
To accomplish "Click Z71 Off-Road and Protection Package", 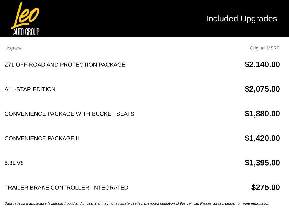I will click(x=65, y=65).
